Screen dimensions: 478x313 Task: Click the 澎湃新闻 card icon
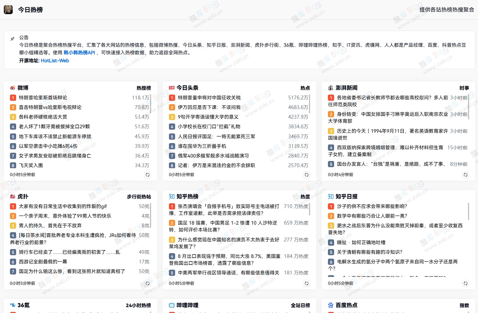pyautogui.click(x=331, y=88)
